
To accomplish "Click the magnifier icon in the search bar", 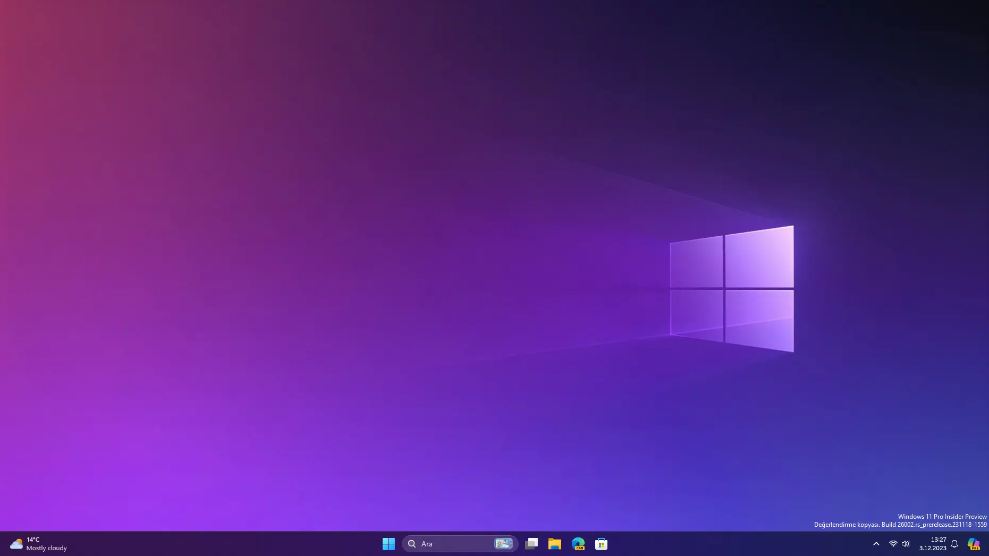I will point(412,544).
